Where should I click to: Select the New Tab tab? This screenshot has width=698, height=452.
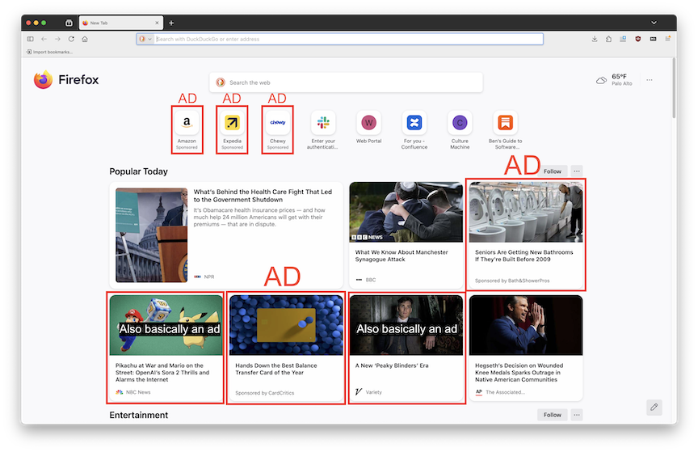tap(121, 23)
